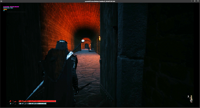Close the preview window
The height and width of the screenshot is (108, 200).
(198, 1)
